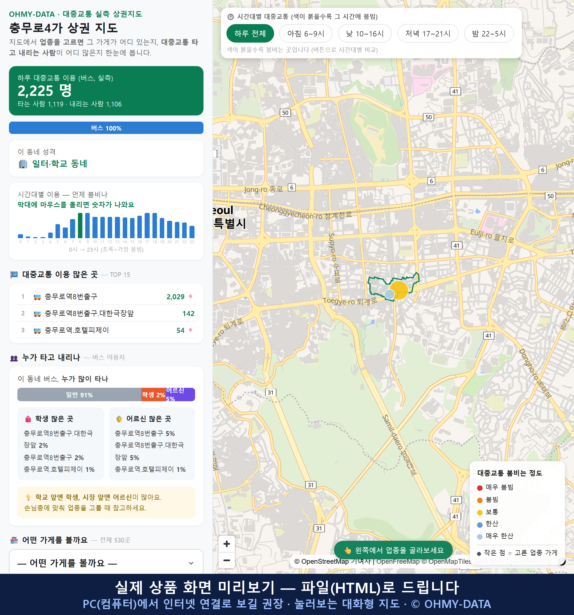Switch to 저녁 17~21시 time filter
Viewport: 574px width, 615px height.
tap(428, 33)
